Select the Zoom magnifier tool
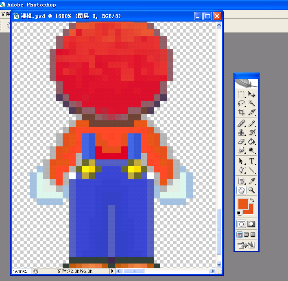 point(251,190)
